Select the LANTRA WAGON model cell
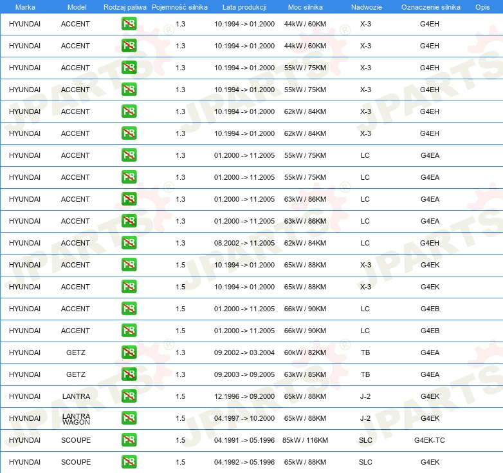This screenshot has height=473, width=503. coord(76,419)
